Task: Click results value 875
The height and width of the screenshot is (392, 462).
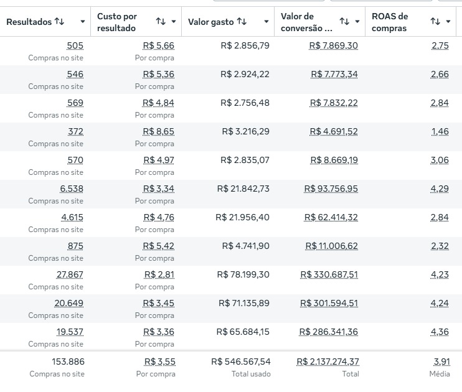Action: [75, 246]
